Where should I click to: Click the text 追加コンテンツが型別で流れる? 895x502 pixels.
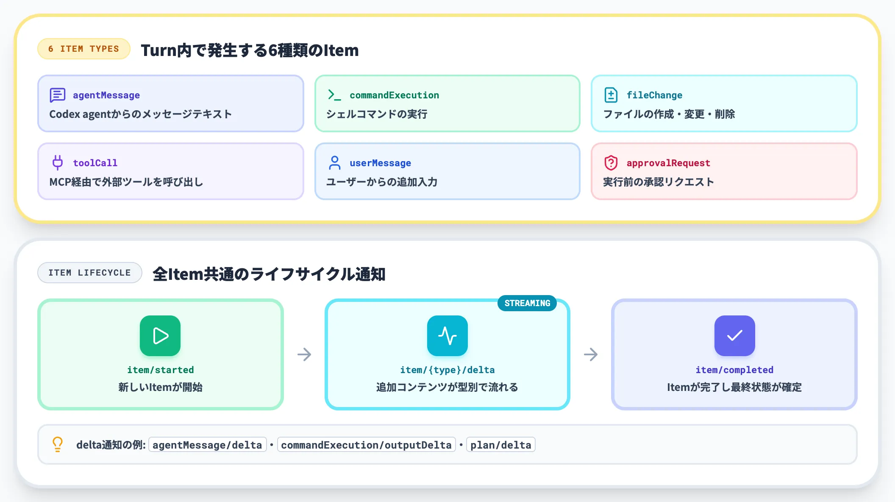[447, 387]
